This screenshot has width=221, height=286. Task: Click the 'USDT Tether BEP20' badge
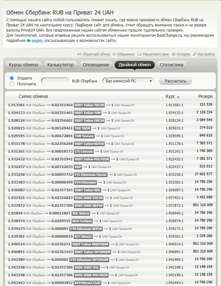tap(89, 144)
